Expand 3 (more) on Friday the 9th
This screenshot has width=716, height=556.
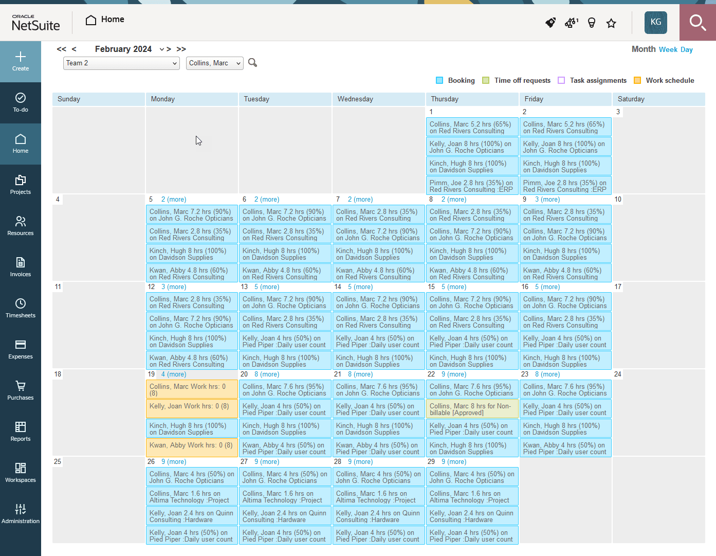(547, 200)
